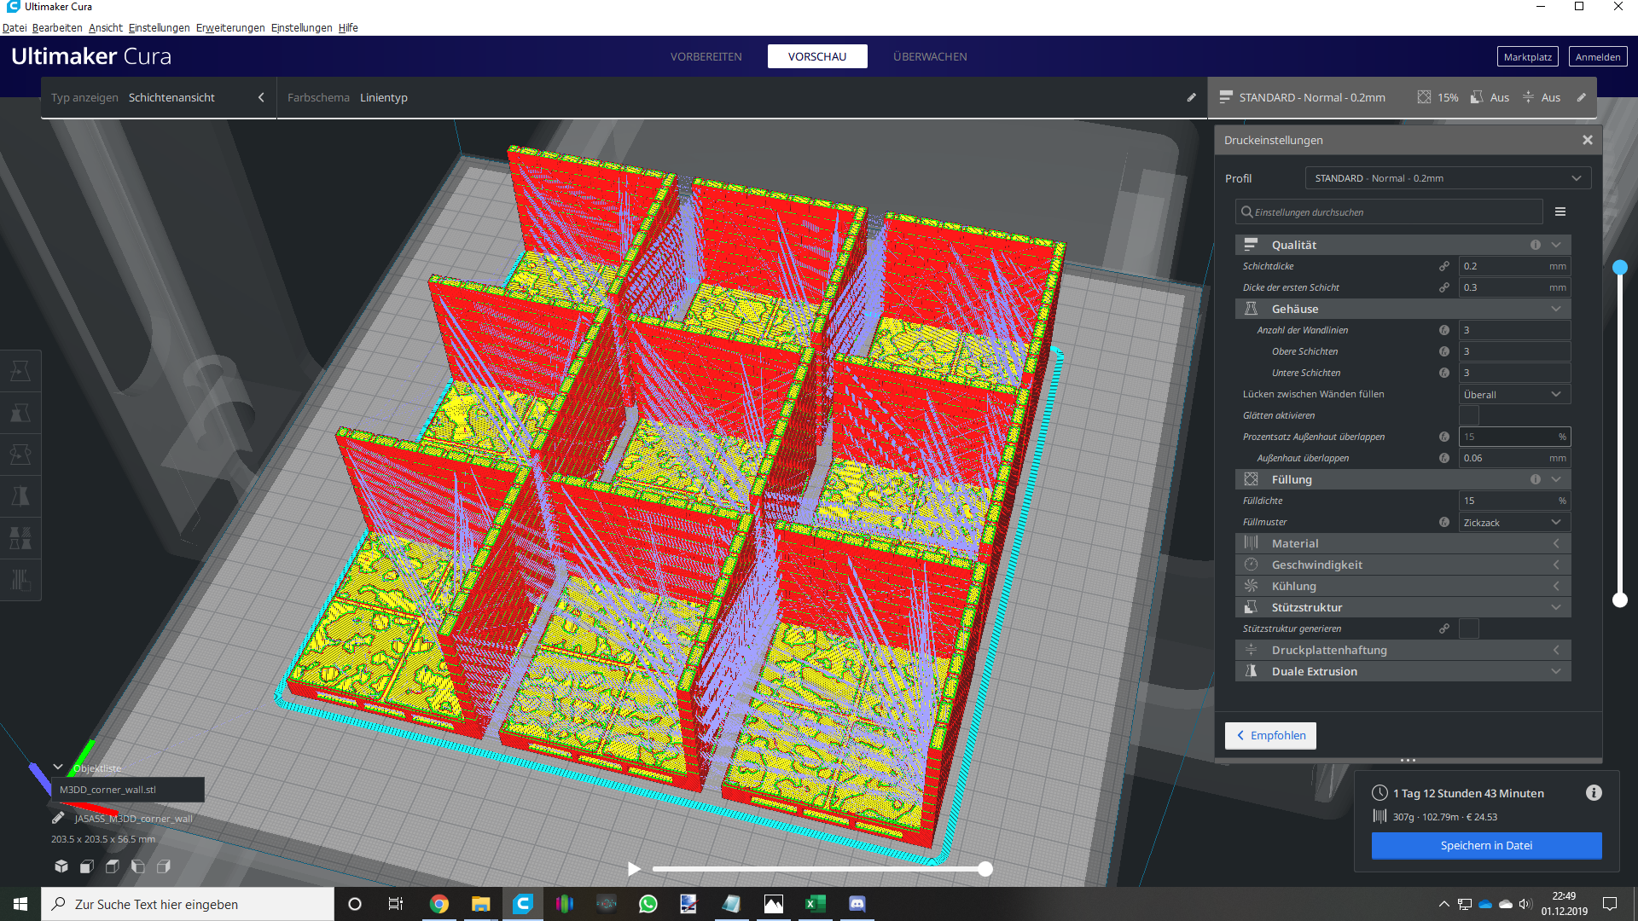Screen dimensions: 1638x921
Task: Open the Datei menu
Action: (15, 27)
